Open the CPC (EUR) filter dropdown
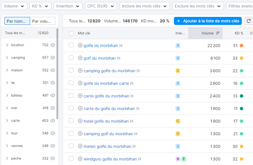Viewport: 253px width, 165px height. pos(101,6)
